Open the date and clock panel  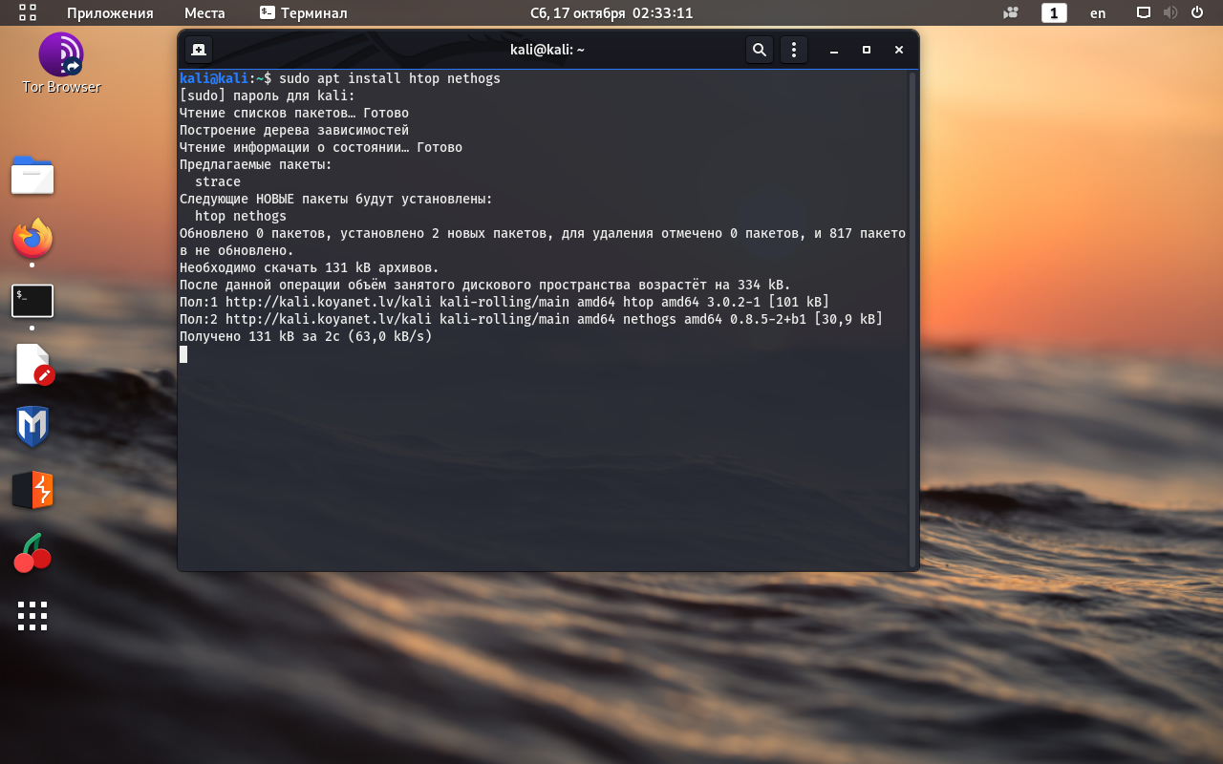611,12
